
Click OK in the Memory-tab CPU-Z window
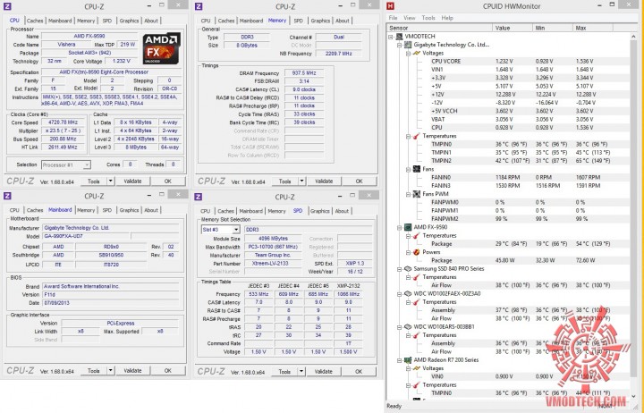click(x=359, y=181)
